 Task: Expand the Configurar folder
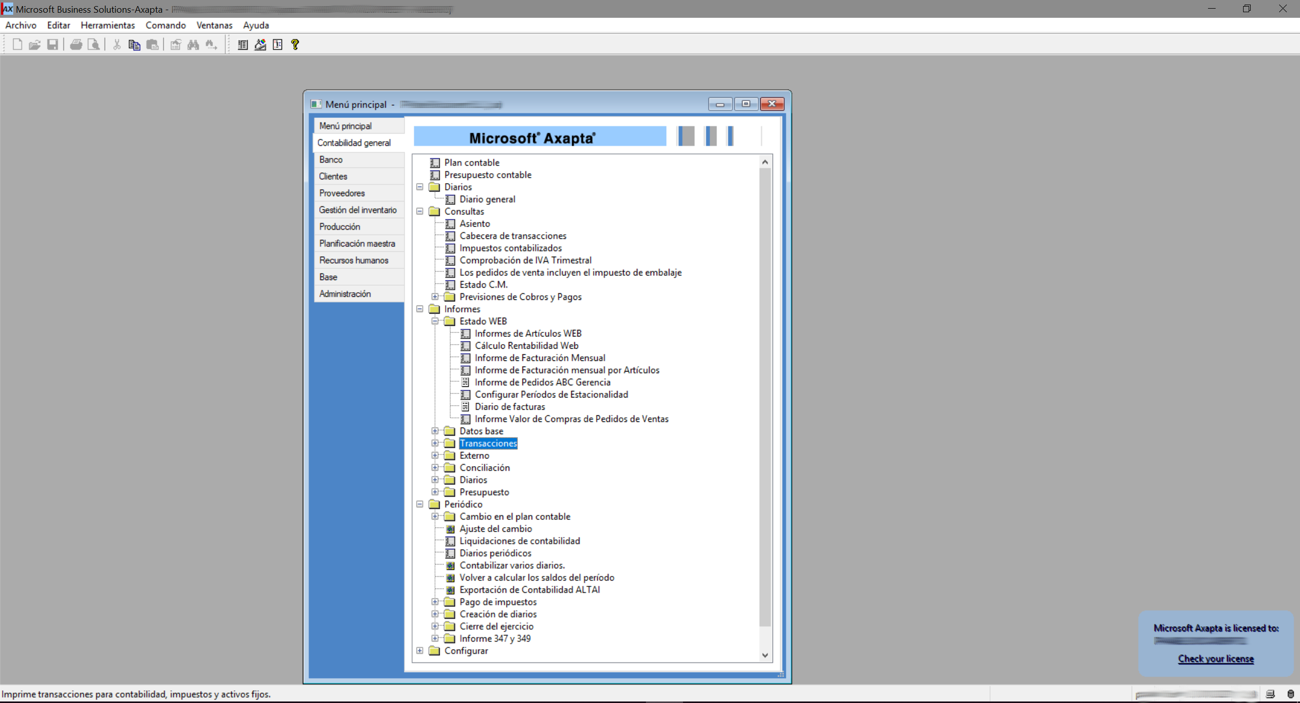tap(420, 651)
